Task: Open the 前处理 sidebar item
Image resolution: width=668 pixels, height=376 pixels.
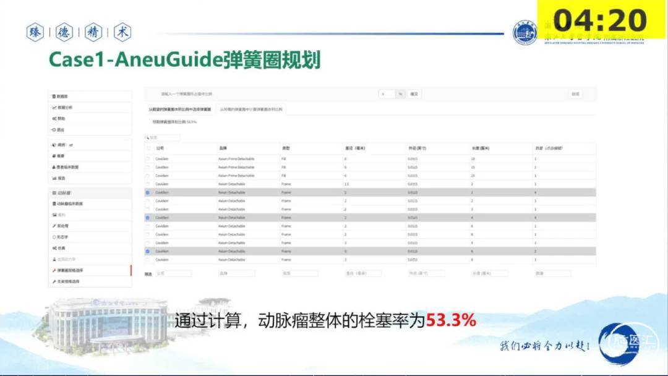Action: [x=90, y=226]
